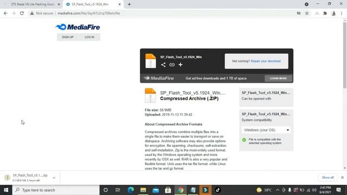The height and width of the screenshot is (195, 347).
Task: Open the Mail app on the taskbar
Action: pyautogui.click(x=156, y=190)
